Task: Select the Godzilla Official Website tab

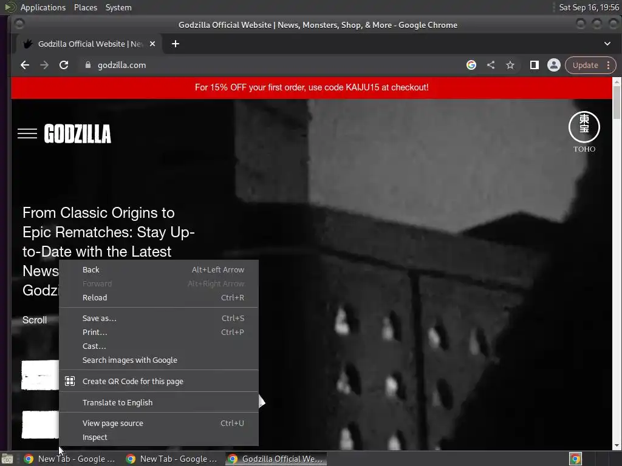Action: (x=89, y=44)
